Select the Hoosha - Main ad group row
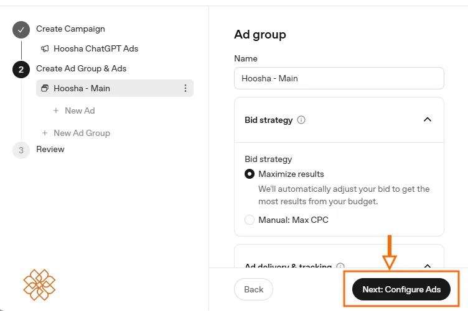The image size is (468, 311). [115, 88]
